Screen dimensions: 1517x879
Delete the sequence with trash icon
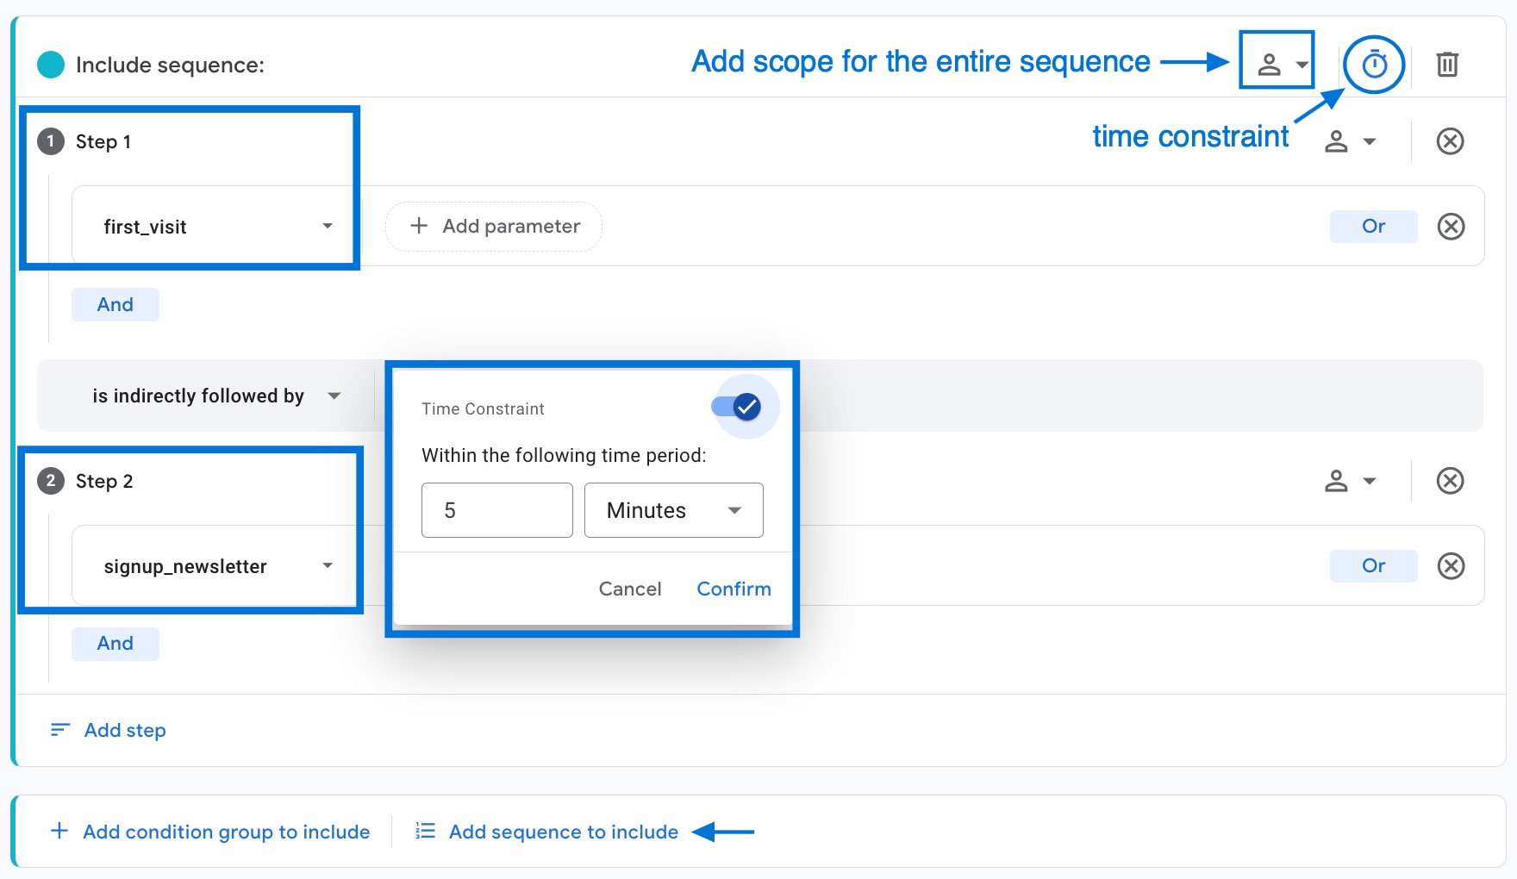[1447, 65]
